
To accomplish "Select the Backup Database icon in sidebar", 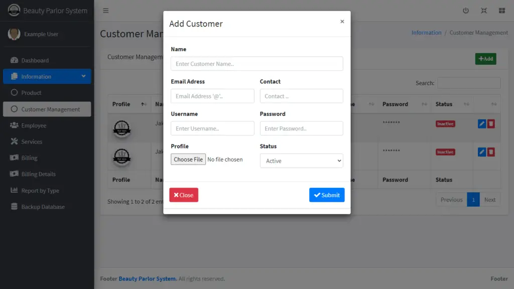I will (14, 207).
